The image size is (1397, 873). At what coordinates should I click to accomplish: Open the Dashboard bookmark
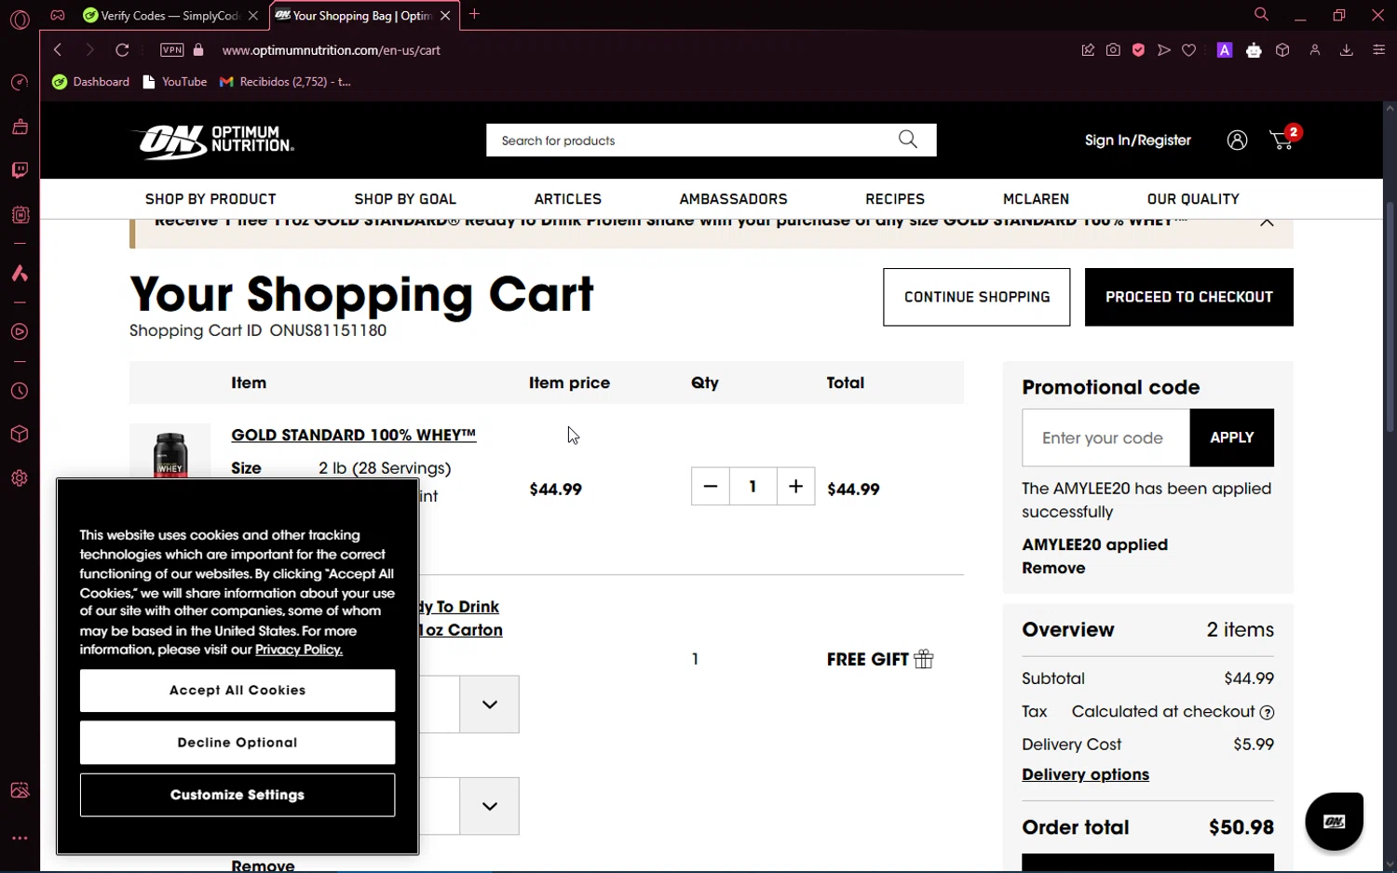[x=91, y=82]
